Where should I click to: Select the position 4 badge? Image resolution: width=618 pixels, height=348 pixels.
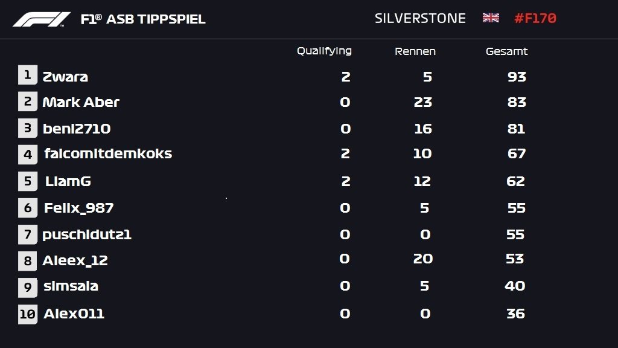tap(28, 154)
